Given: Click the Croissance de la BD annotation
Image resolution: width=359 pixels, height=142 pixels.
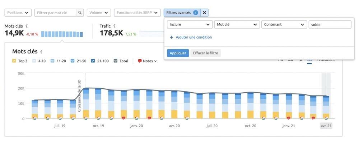Looking at the screenshot, I should [x=80, y=96].
